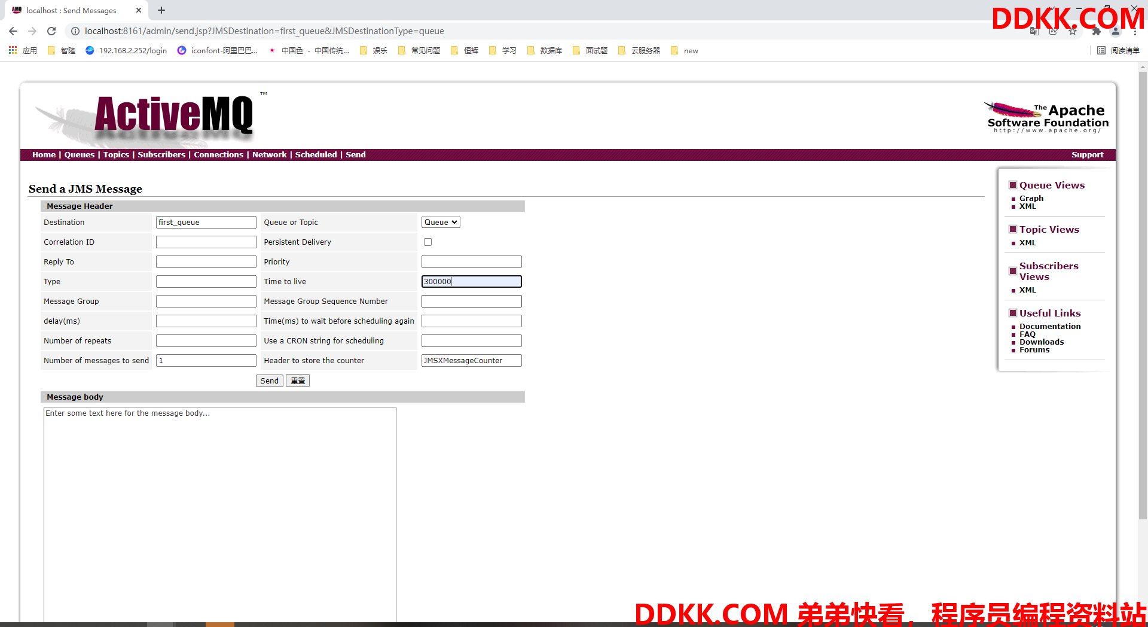Viewport: 1148px width, 627px height.
Task: Click Time(ms) to wait before scheduling input
Action: coord(472,321)
